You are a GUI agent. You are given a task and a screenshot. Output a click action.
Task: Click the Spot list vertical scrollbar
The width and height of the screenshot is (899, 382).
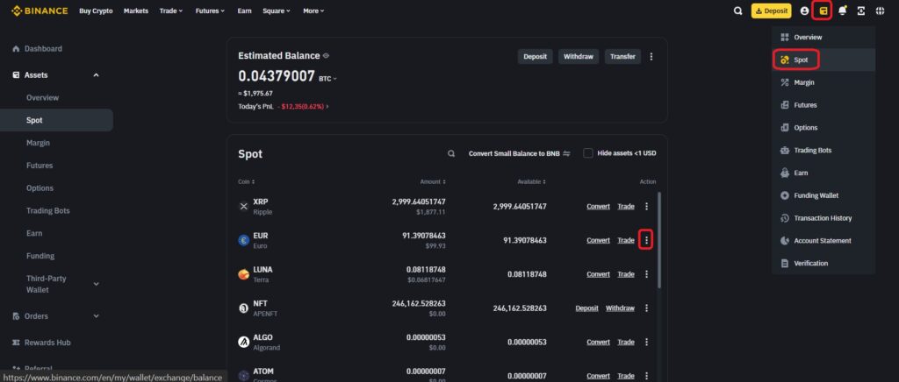659,239
